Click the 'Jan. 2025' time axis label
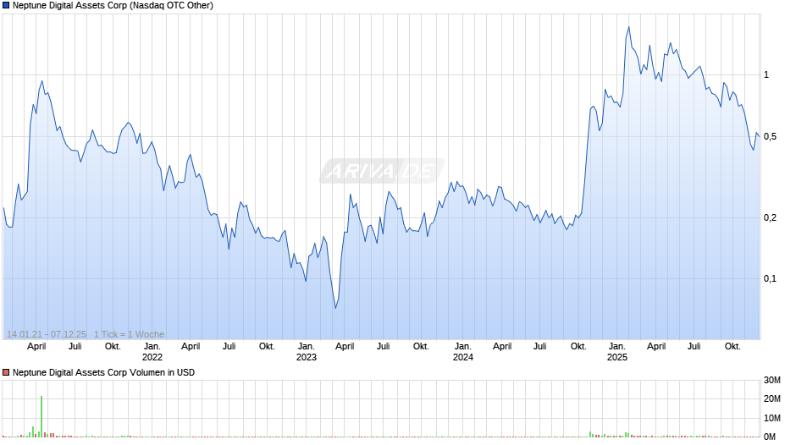Screen dimensions: 796x445 [x=616, y=352]
